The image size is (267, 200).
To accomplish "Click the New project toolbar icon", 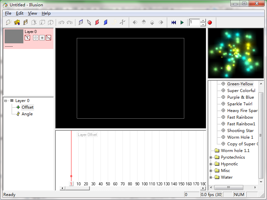I will click(x=9, y=22).
